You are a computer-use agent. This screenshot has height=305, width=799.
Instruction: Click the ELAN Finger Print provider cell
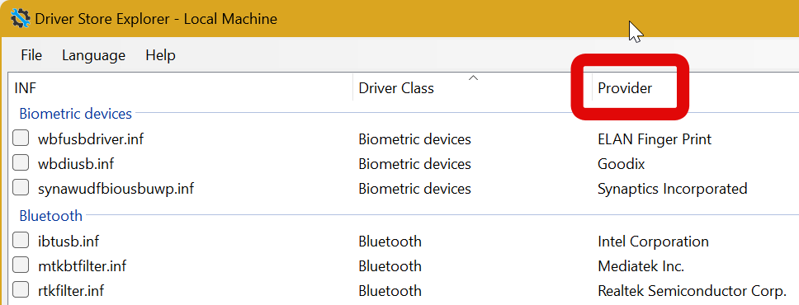click(x=655, y=139)
